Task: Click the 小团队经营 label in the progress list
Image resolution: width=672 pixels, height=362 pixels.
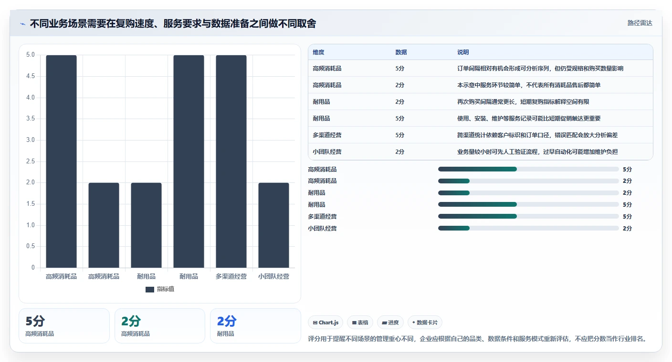Action: [323, 229]
